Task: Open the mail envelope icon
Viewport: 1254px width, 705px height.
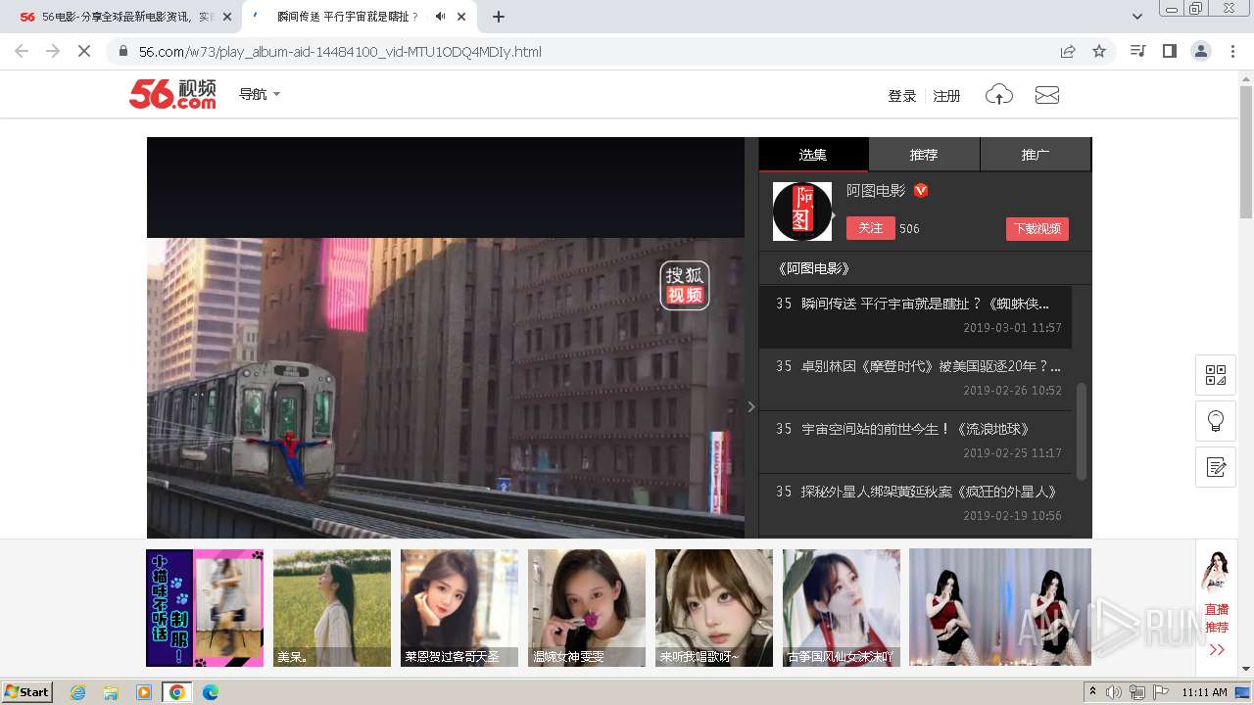Action: (1047, 95)
